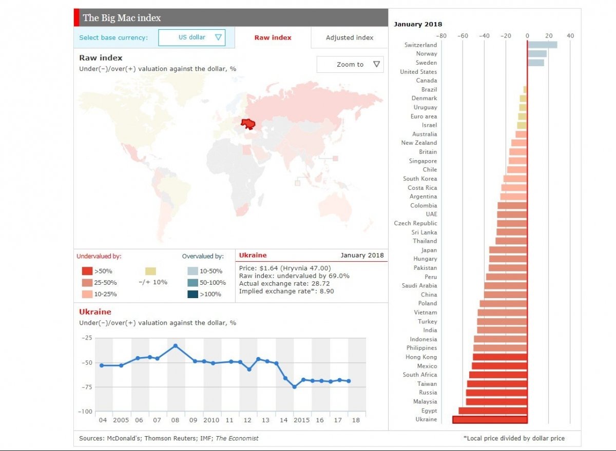616x451 pixels.
Task: Click the 'Undervalued by:' legend heading
Action: 99,256
